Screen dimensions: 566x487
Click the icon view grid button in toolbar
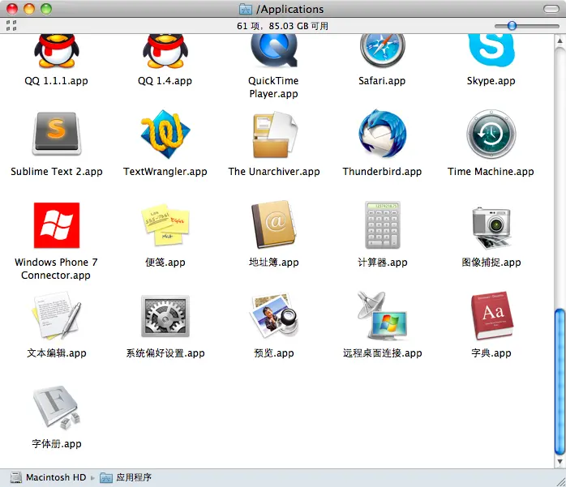[11, 26]
